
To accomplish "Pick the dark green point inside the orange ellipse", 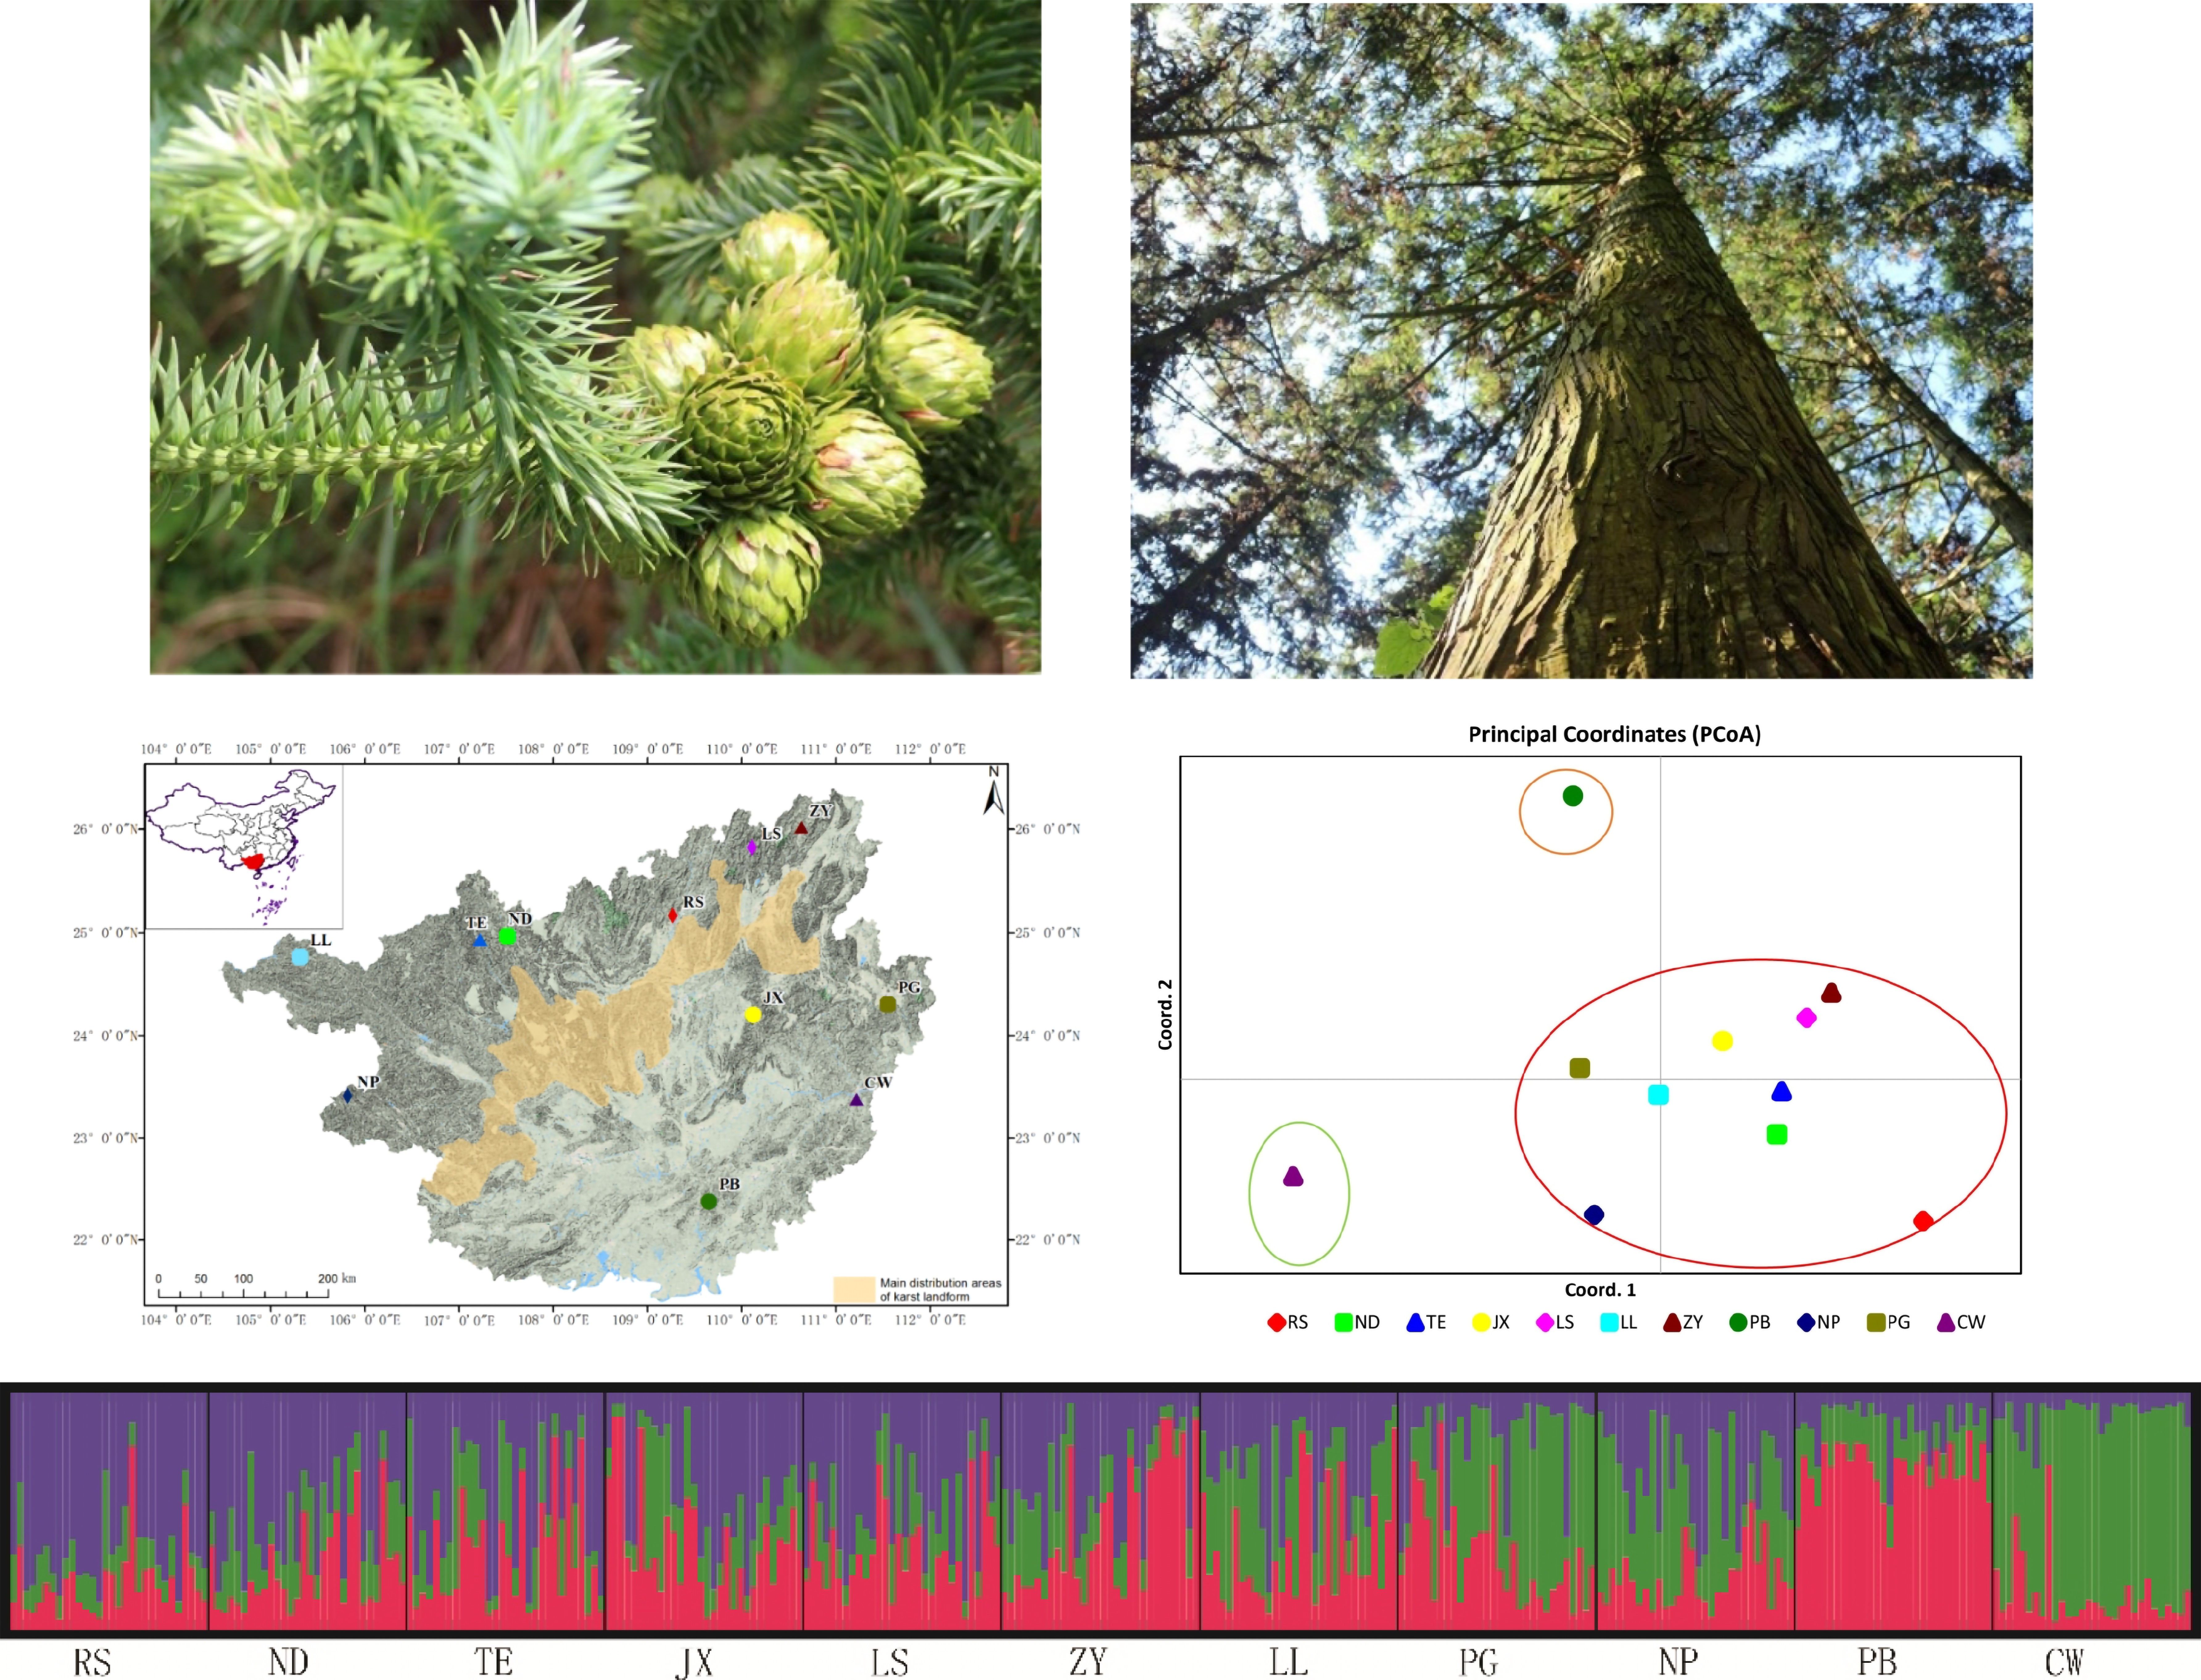I will (x=1573, y=796).
